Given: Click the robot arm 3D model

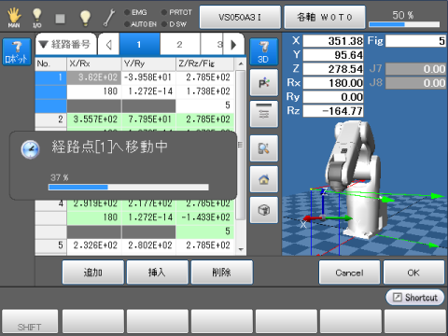Looking at the screenshot, I should (357, 180).
